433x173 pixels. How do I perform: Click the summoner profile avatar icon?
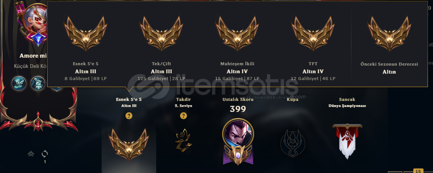pyautogui.click(x=35, y=21)
